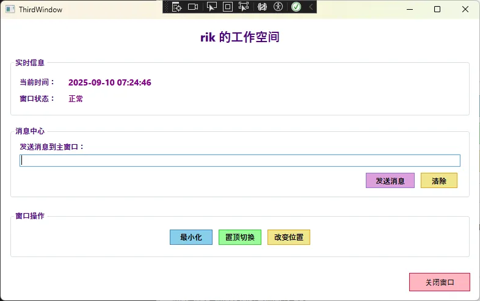
Task: Click the message input text field
Action: [239, 161]
